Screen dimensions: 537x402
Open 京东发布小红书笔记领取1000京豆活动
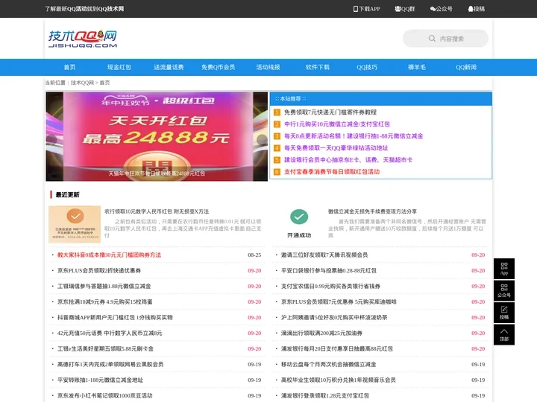click(x=105, y=395)
